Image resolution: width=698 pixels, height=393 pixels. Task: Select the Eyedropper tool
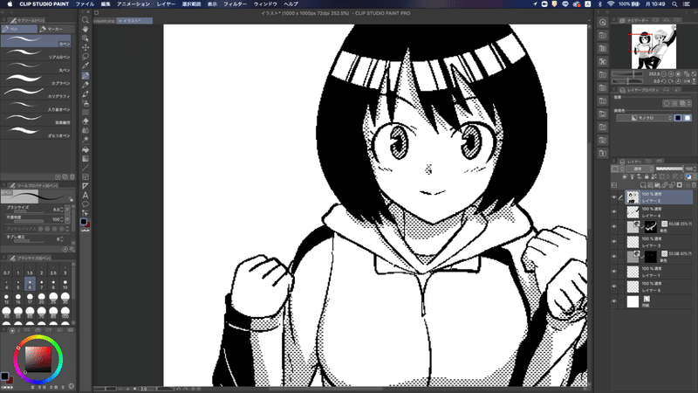(85, 66)
